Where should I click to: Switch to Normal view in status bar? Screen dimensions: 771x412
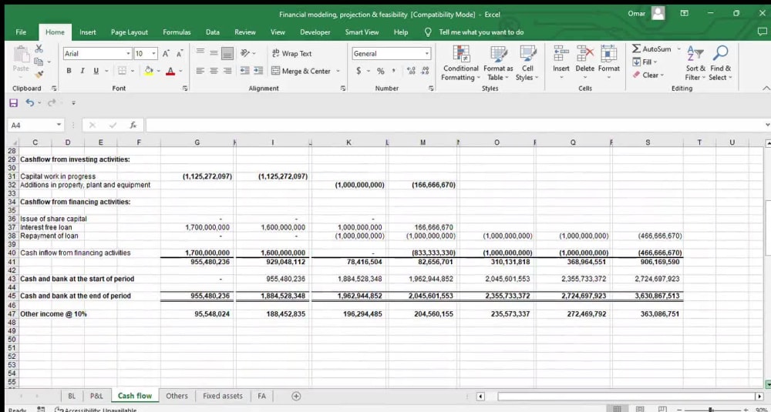(x=617, y=409)
